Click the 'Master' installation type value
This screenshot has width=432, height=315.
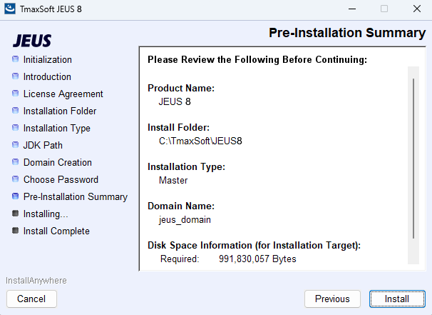click(173, 180)
